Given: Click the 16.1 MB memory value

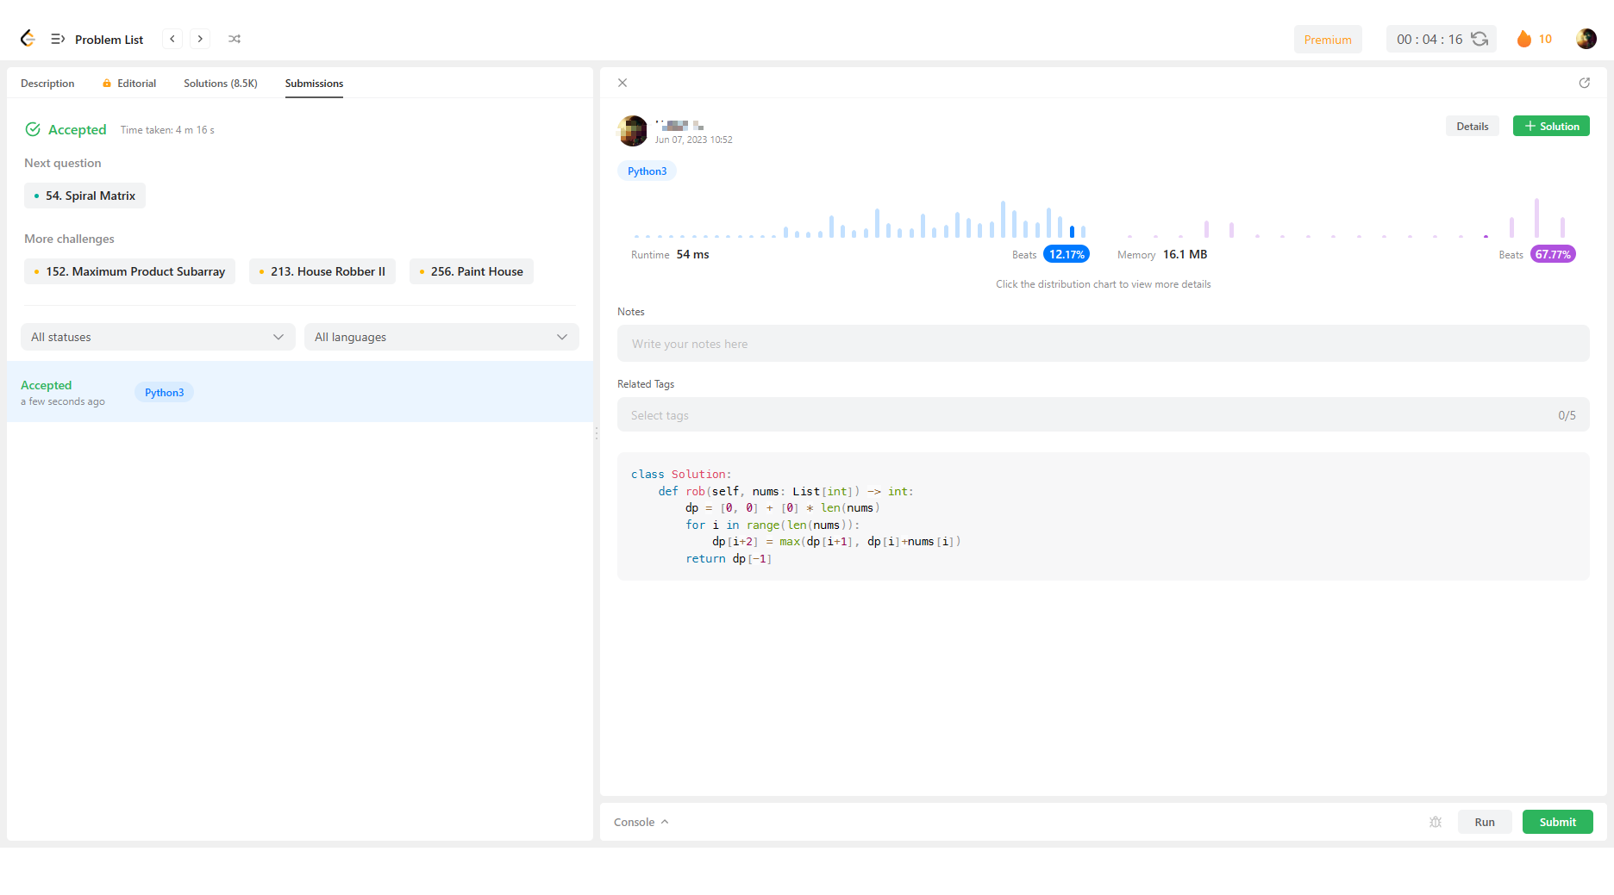Looking at the screenshot, I should coord(1185,254).
